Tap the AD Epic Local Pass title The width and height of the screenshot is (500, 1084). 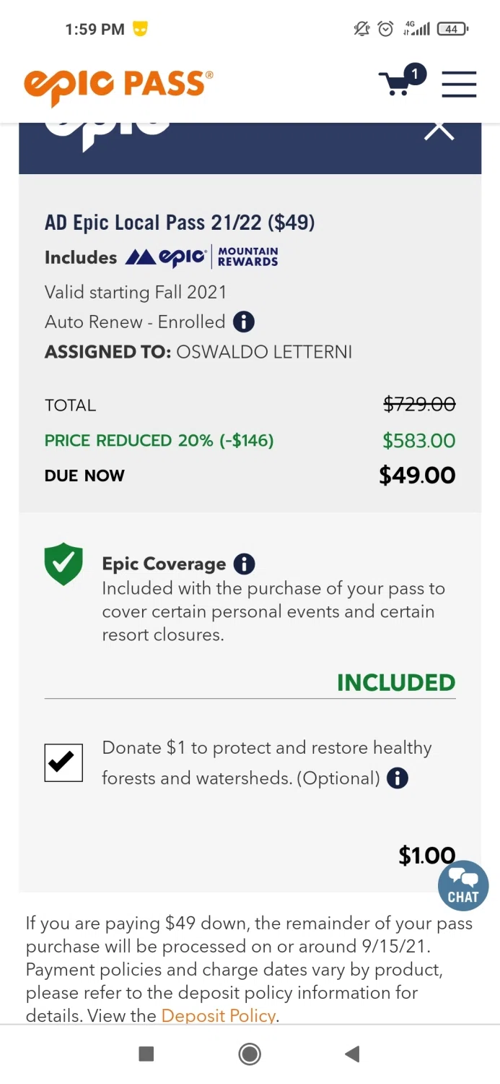point(180,223)
